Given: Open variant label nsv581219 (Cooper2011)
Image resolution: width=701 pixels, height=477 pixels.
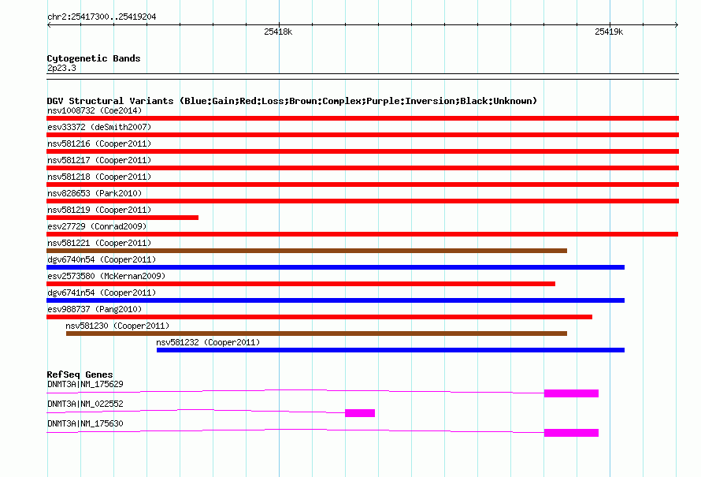Looking at the screenshot, I should 99,210.
